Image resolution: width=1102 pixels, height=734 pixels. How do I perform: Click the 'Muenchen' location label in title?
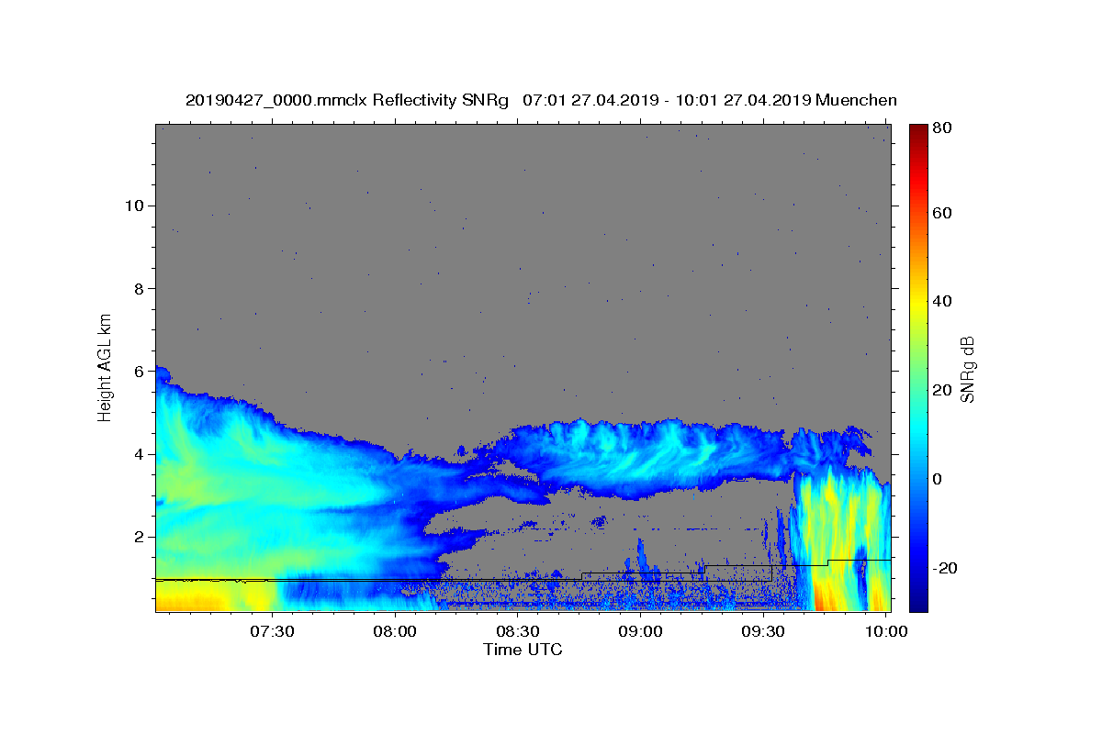pyautogui.click(x=856, y=100)
